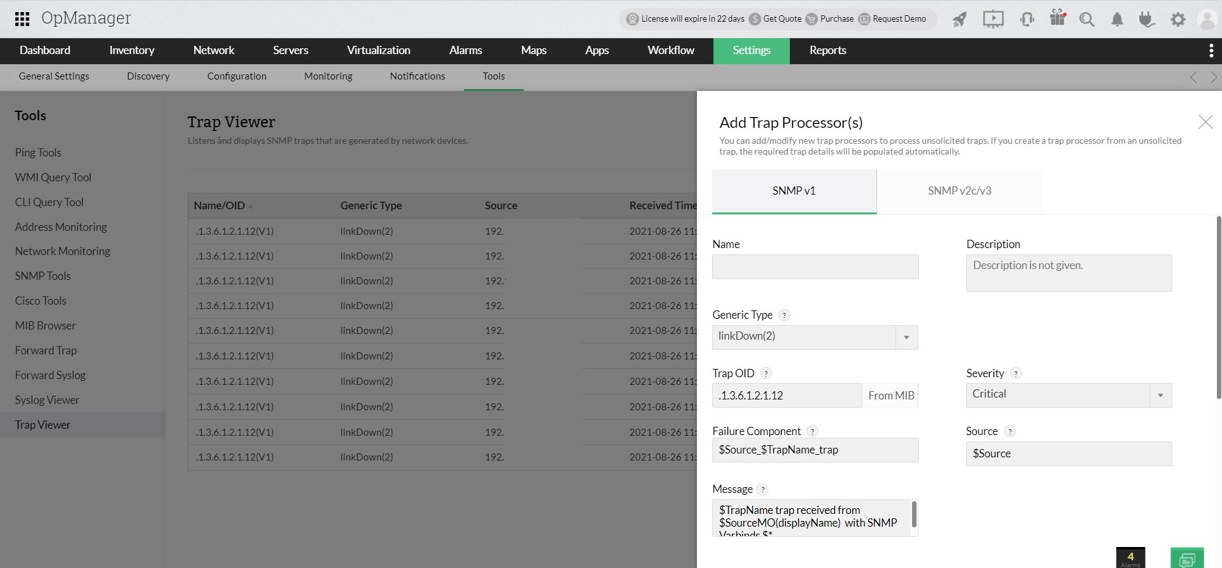Open the apps grid launcher icon
Screen dimensions: 1222x568
click(22, 18)
